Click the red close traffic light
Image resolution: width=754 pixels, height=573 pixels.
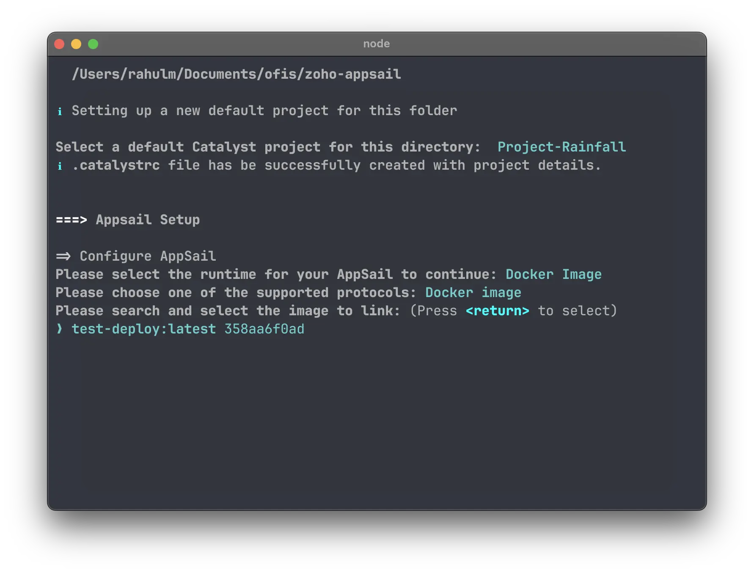(60, 44)
